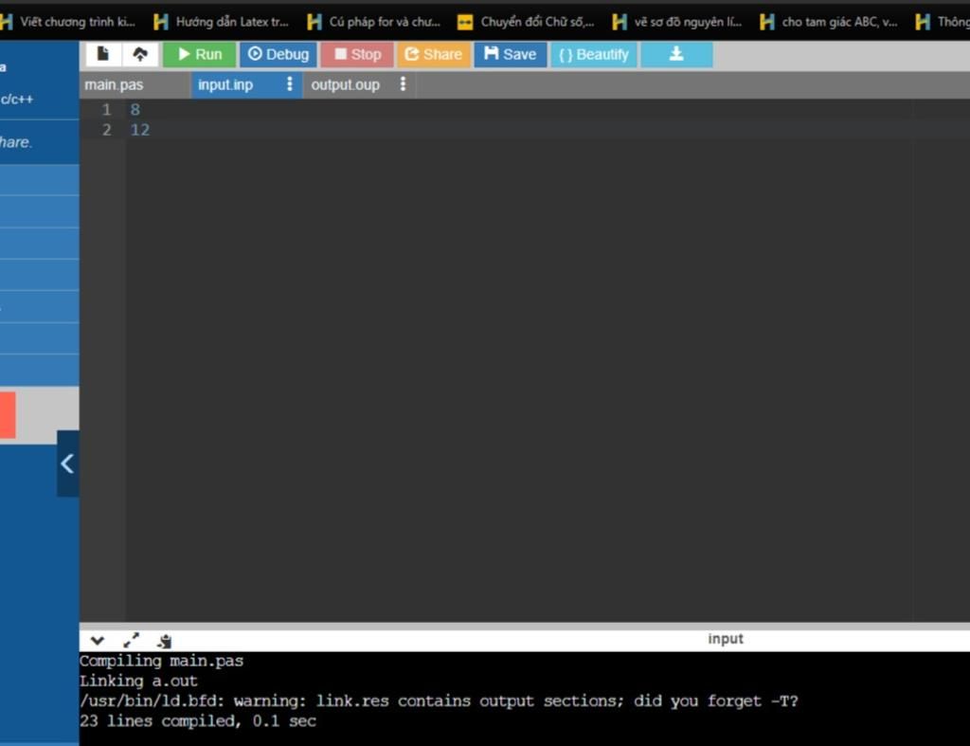970x746 pixels.
Task: Click line number 1 in gutter
Action: 106,110
